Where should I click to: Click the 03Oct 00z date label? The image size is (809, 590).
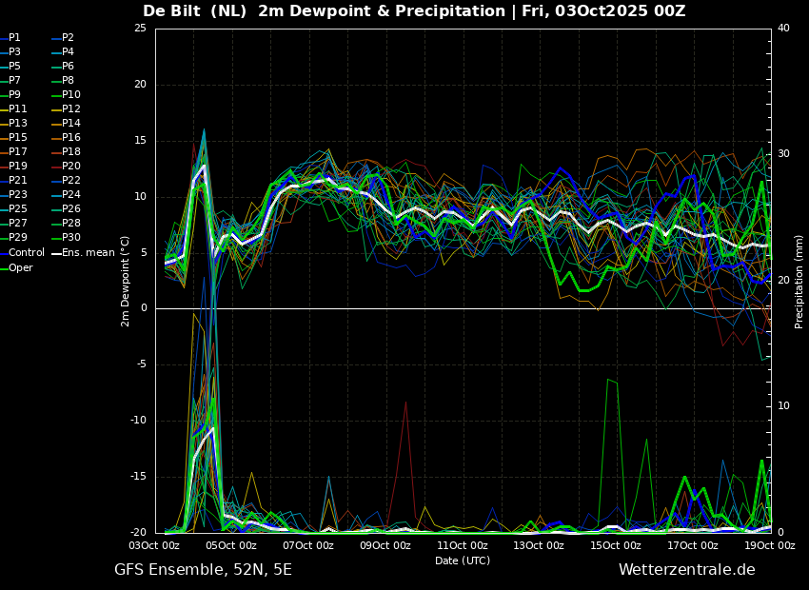point(154,545)
